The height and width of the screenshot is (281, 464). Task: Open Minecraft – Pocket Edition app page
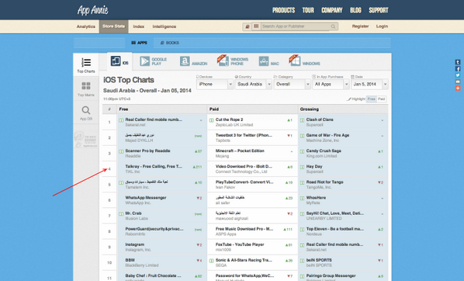240,151
